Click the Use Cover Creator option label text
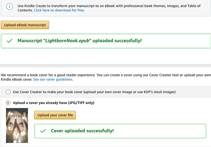Image resolution: width=211 pixels, height=147 pixels. (x=94, y=92)
